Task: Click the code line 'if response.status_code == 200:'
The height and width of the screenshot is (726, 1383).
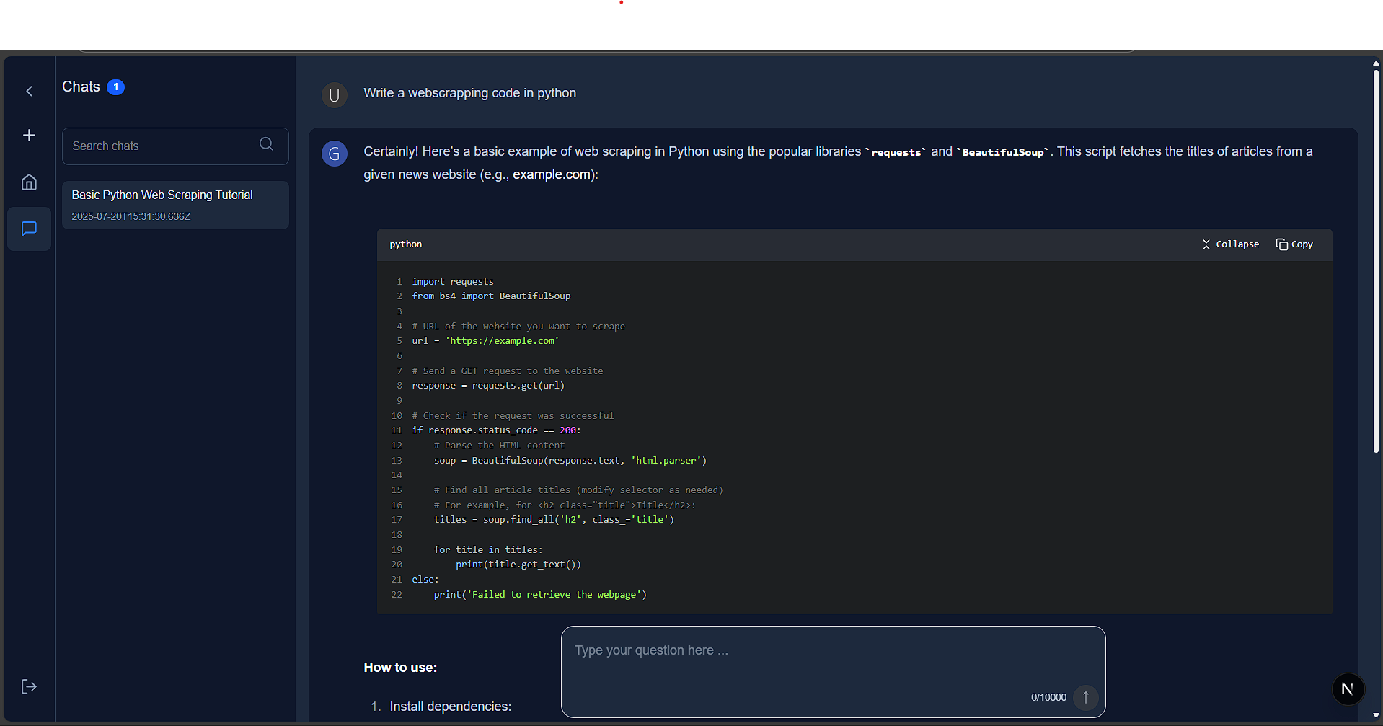Action: click(x=496, y=430)
